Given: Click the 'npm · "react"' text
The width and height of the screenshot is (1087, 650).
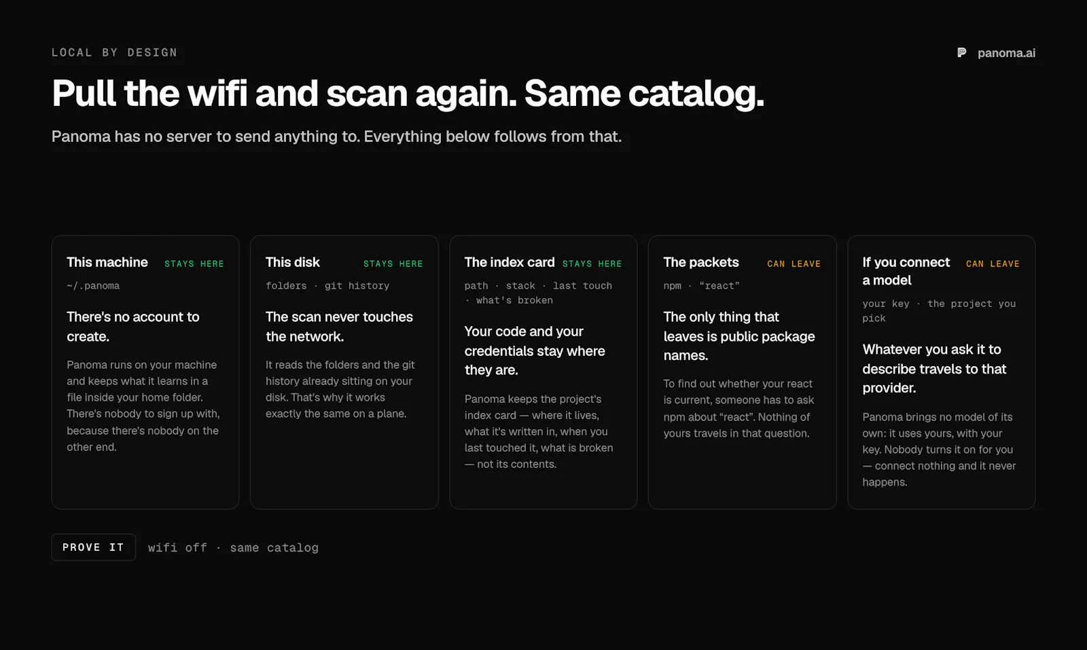Looking at the screenshot, I should 702,286.
